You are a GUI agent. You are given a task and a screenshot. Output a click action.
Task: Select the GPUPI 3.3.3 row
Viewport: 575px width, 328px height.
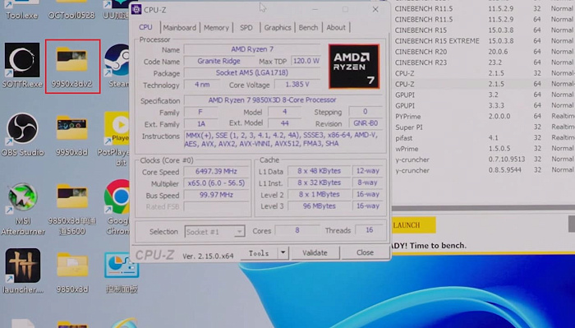click(484, 106)
